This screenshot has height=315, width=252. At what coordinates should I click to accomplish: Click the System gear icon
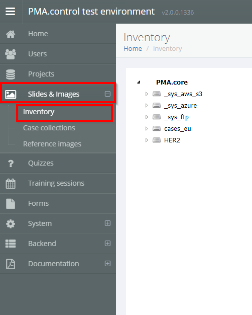click(11, 223)
